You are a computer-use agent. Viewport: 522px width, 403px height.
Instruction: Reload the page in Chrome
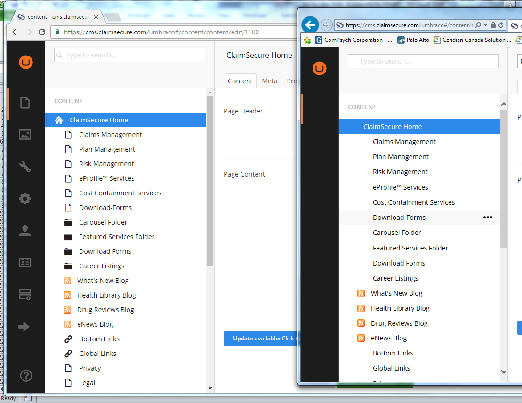(x=42, y=32)
